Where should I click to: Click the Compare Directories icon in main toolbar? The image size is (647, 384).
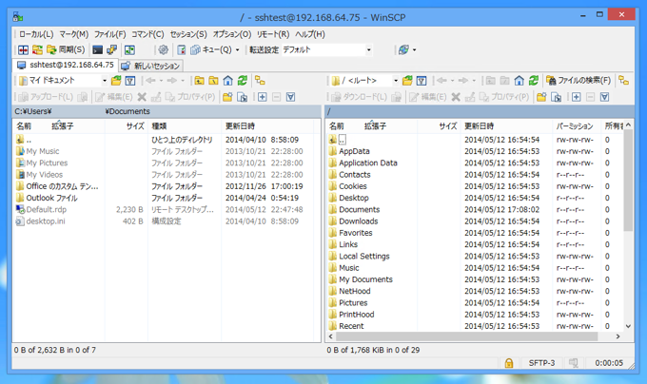click(x=24, y=49)
